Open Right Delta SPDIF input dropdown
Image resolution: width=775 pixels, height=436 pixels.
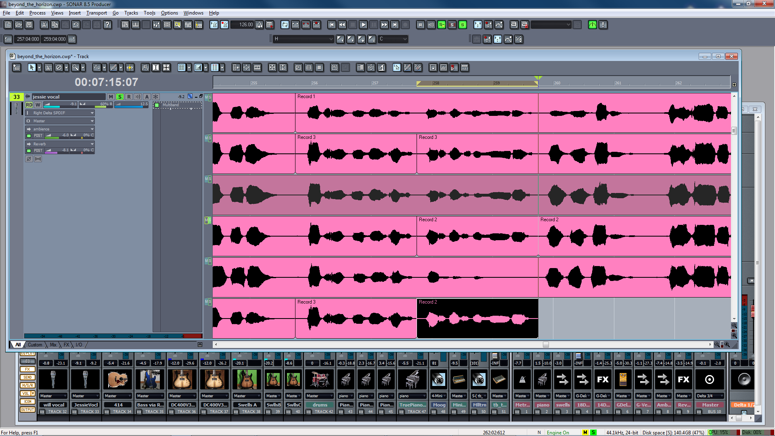point(60,113)
